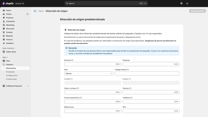Click the Analytics bar chart icon
Image resolution: width=208 pixels, height=117 pixels.
point(4,43)
